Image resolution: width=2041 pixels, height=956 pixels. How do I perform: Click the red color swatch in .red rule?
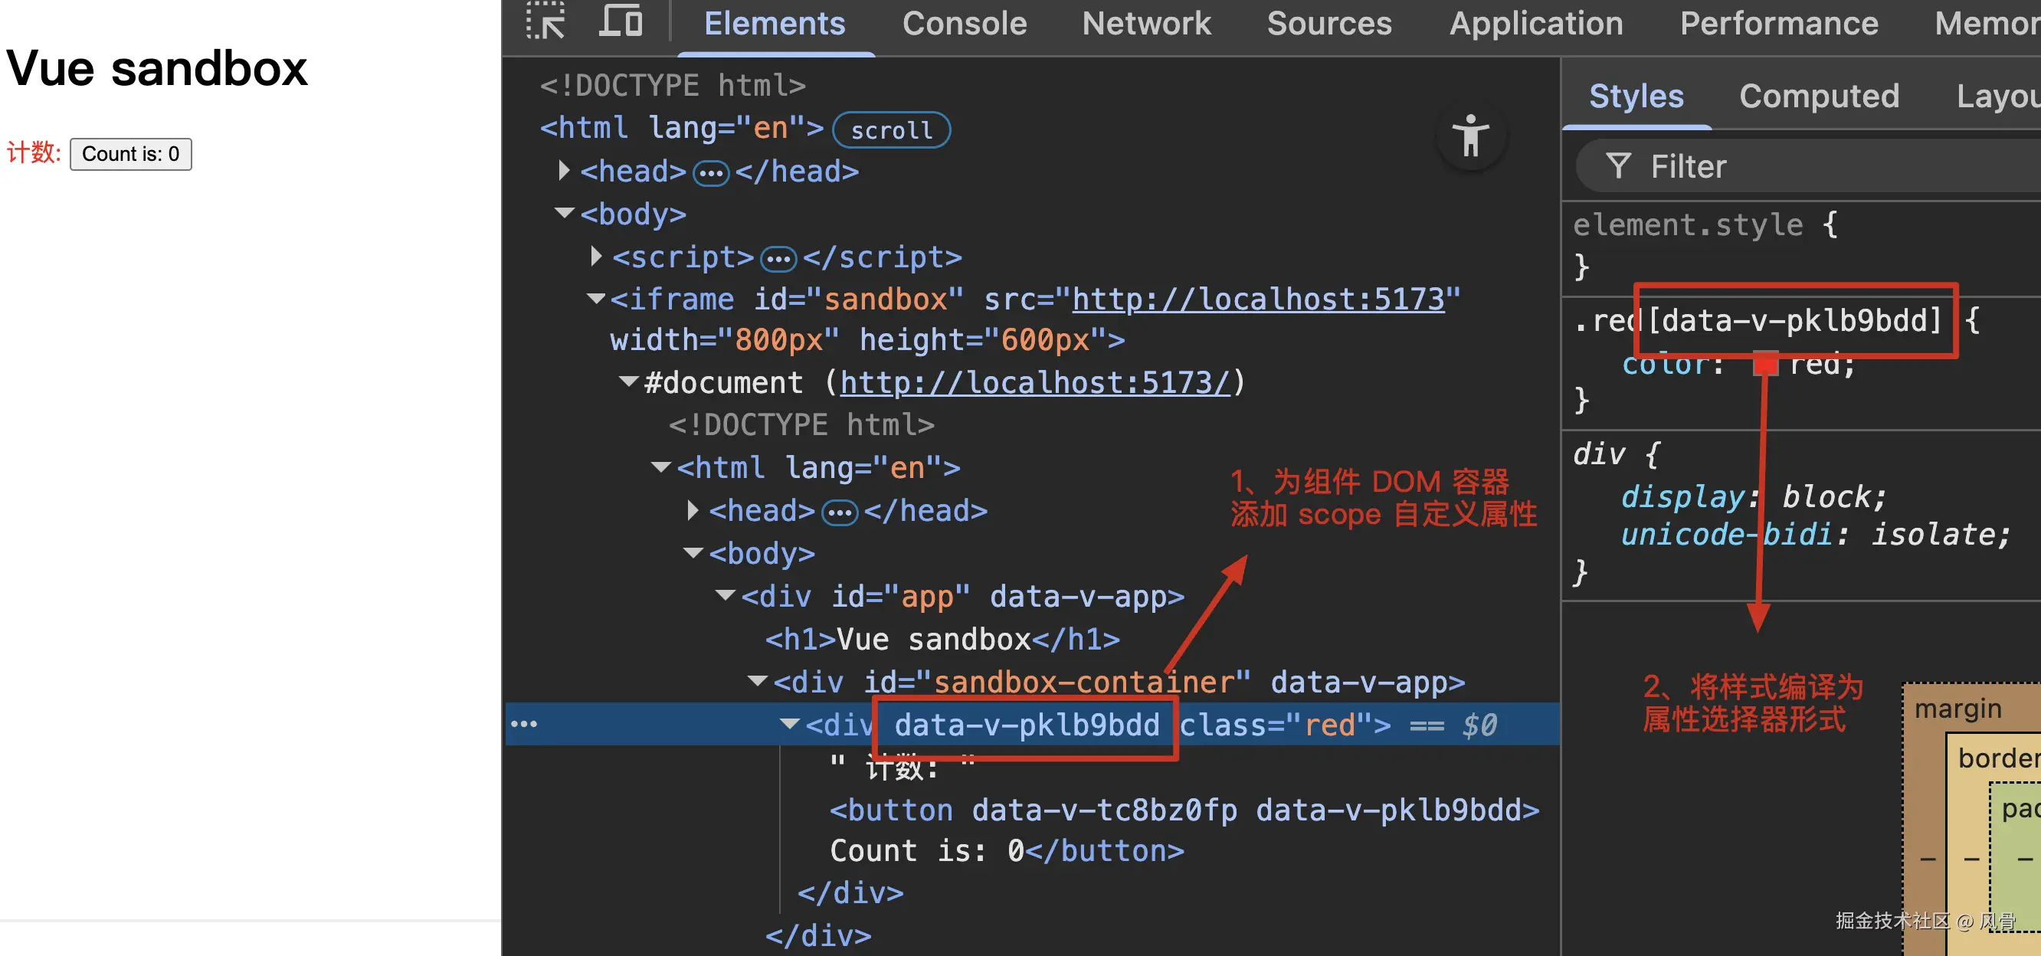(1764, 365)
